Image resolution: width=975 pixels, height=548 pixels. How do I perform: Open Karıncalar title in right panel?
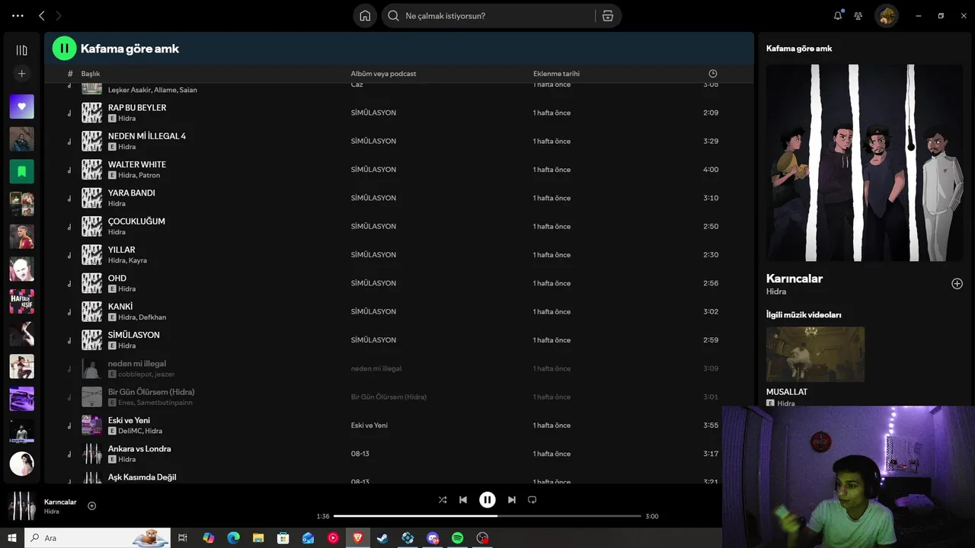794,279
